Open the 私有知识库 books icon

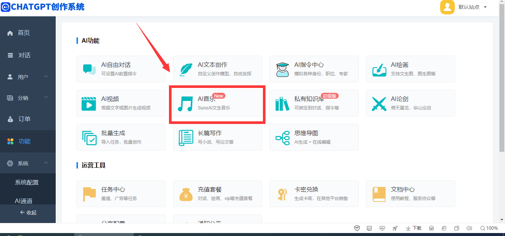282,104
